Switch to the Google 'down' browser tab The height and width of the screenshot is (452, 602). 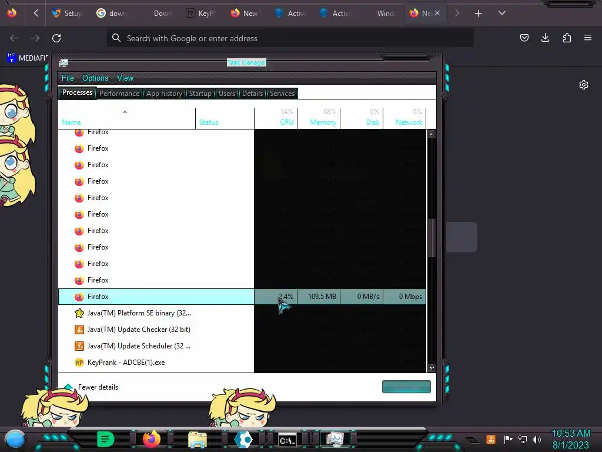point(112,14)
